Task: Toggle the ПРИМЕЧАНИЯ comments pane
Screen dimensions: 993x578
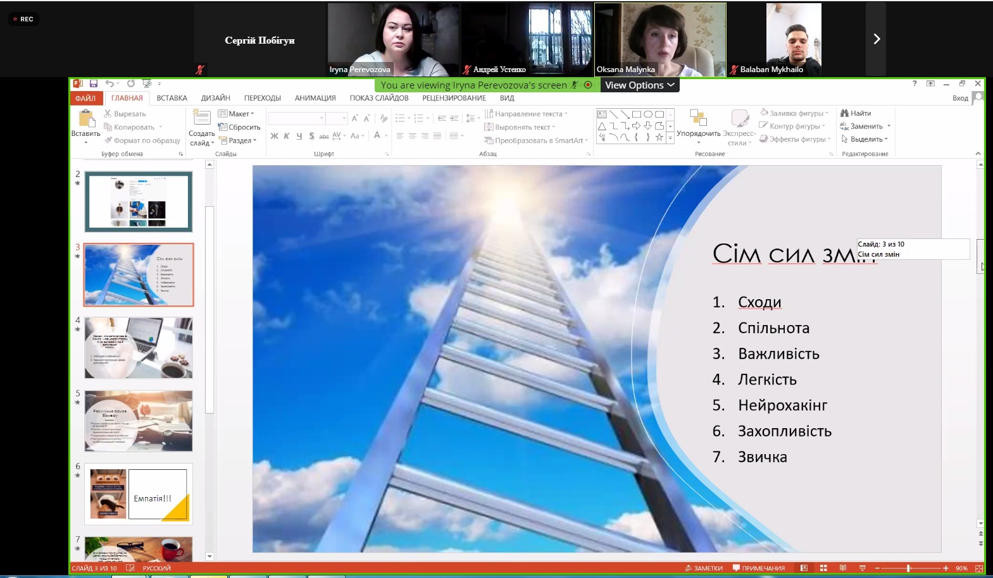Action: pyautogui.click(x=759, y=568)
